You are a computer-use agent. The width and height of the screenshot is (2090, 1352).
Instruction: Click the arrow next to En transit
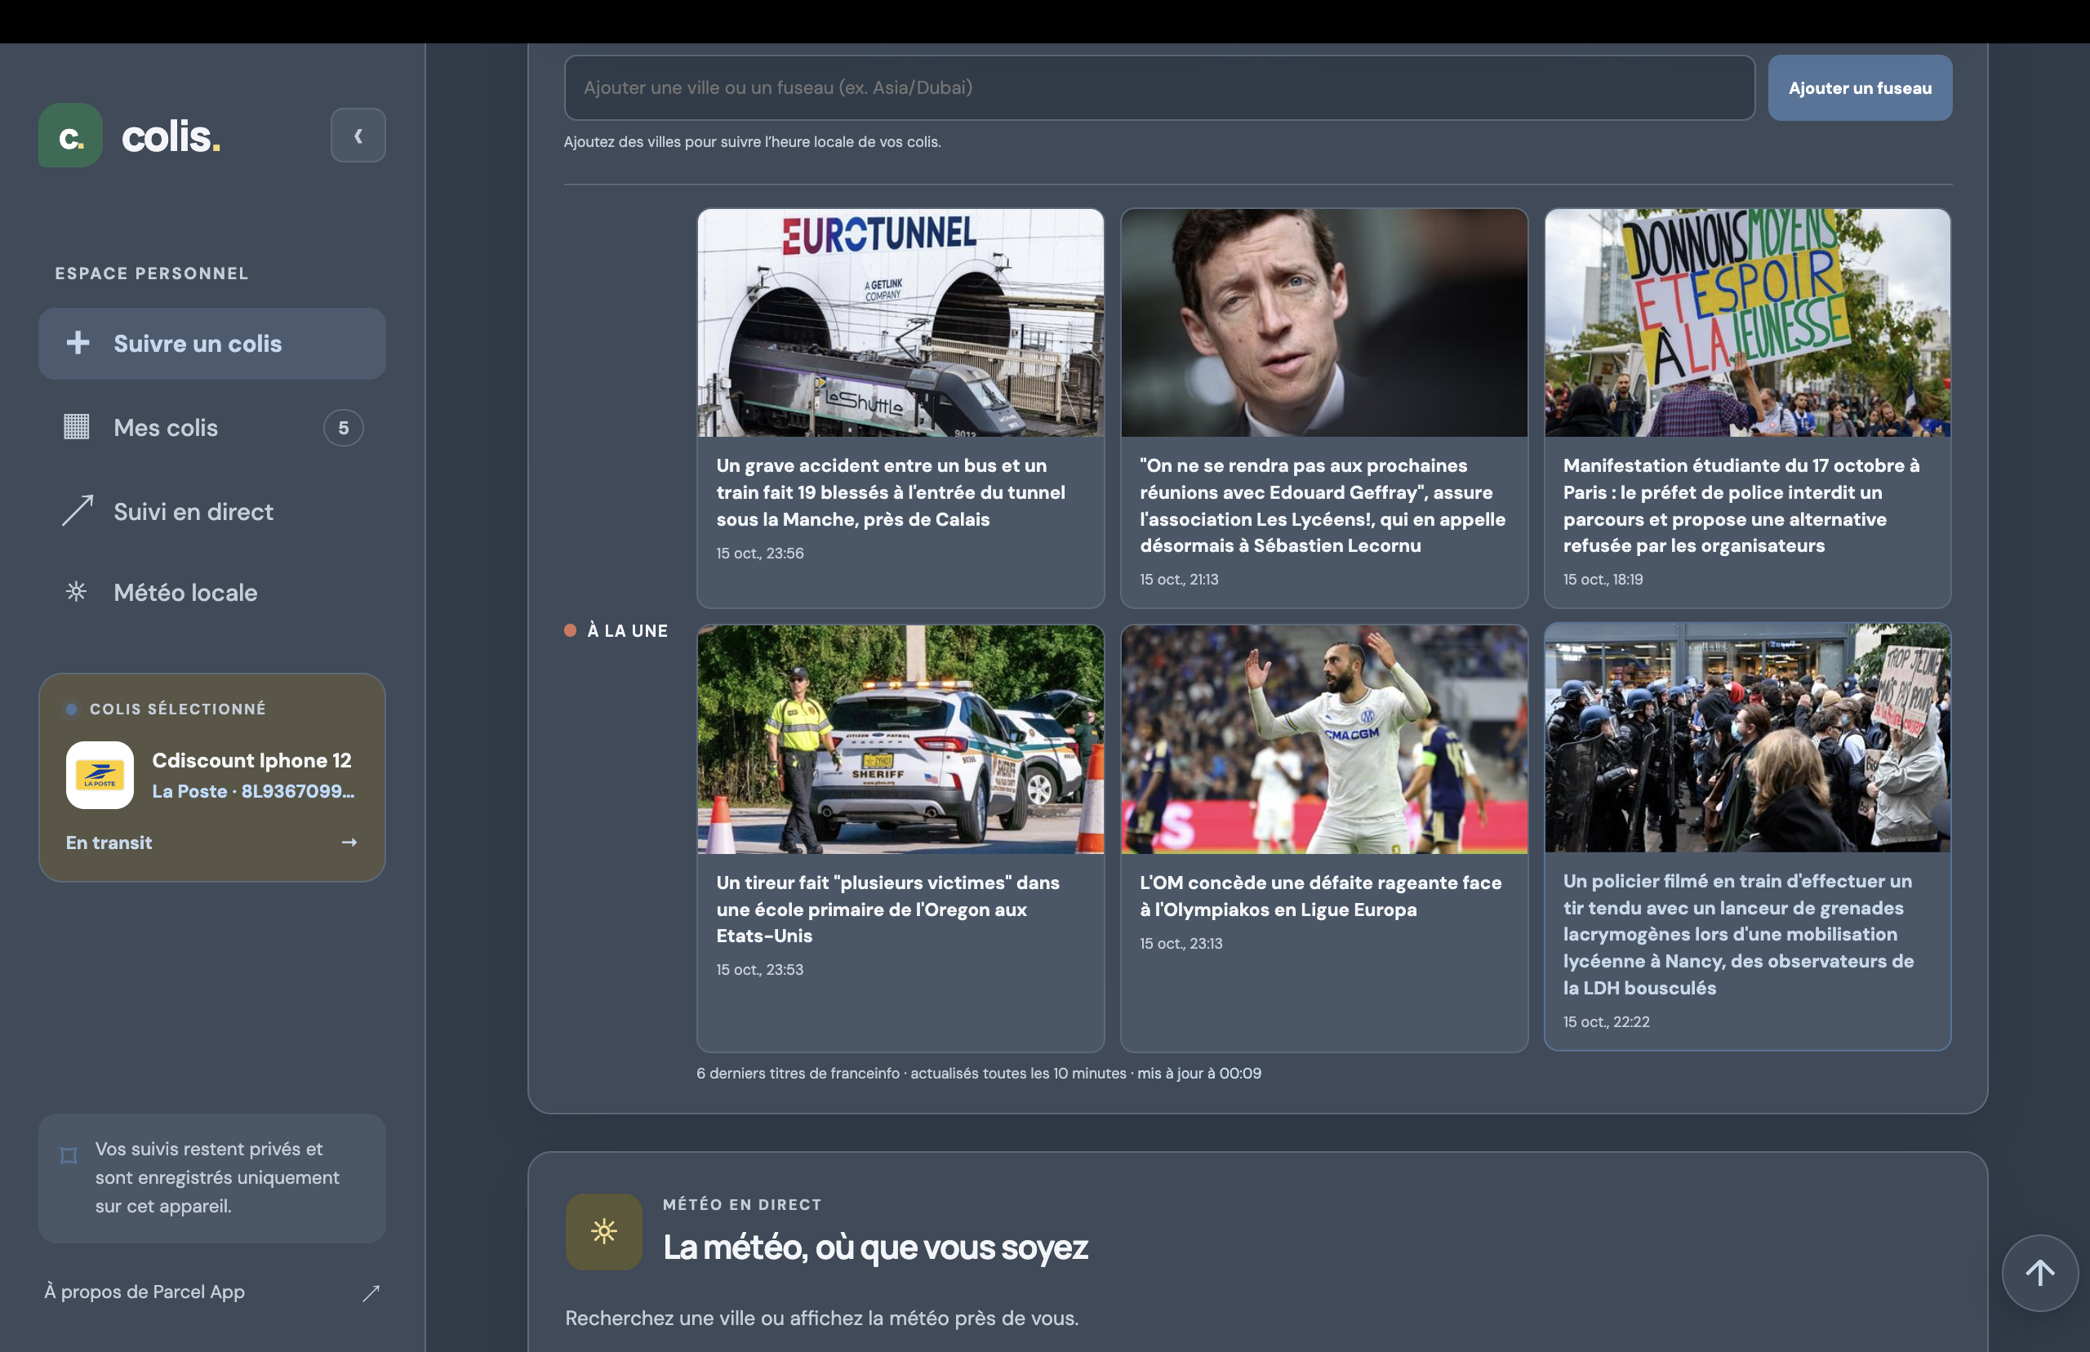[349, 842]
